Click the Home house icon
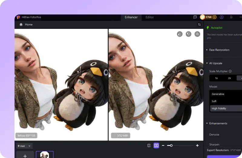Viewport: 242px width, 158px height. (21, 24)
